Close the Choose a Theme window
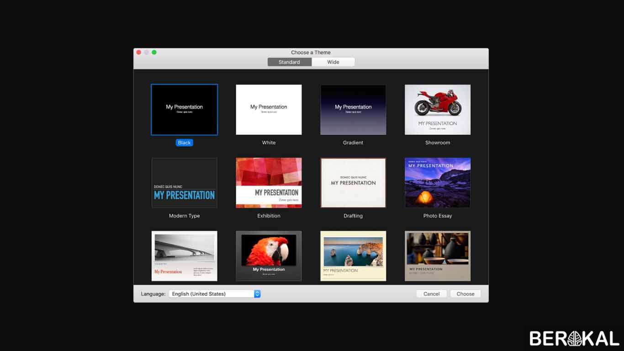624x351 pixels. pyautogui.click(x=139, y=53)
